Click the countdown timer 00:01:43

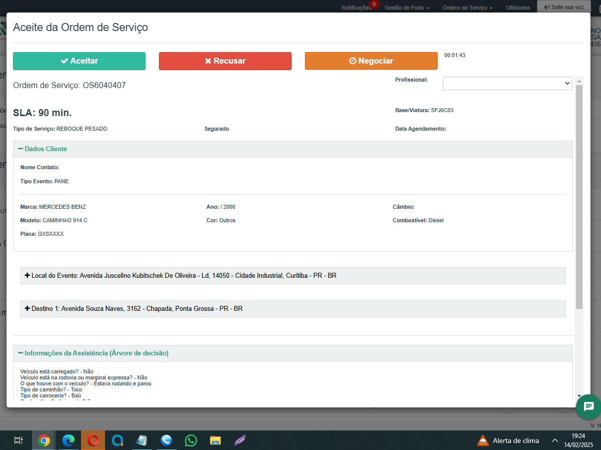pyautogui.click(x=455, y=55)
